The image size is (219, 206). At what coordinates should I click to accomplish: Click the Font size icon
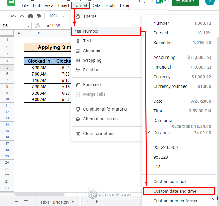(x=78, y=85)
